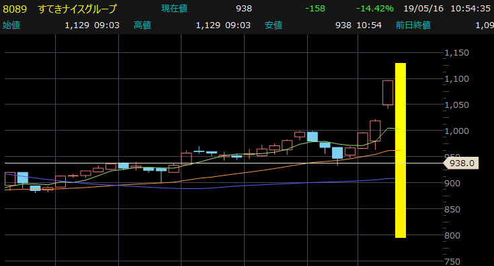The image size is (494, 266).
Task: Select the stock name すてきナイスグループ
Action: 77,9
